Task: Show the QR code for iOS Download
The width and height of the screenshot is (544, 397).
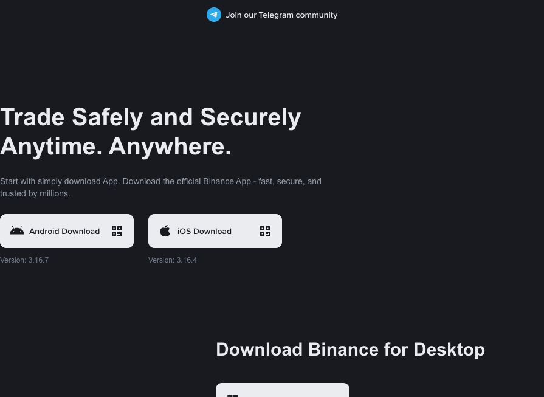Action: click(x=265, y=231)
